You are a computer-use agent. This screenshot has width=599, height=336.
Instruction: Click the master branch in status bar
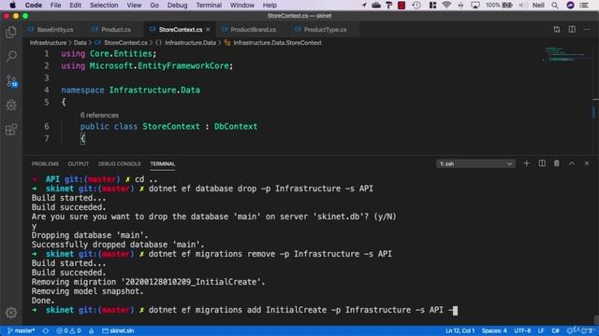[22, 330]
